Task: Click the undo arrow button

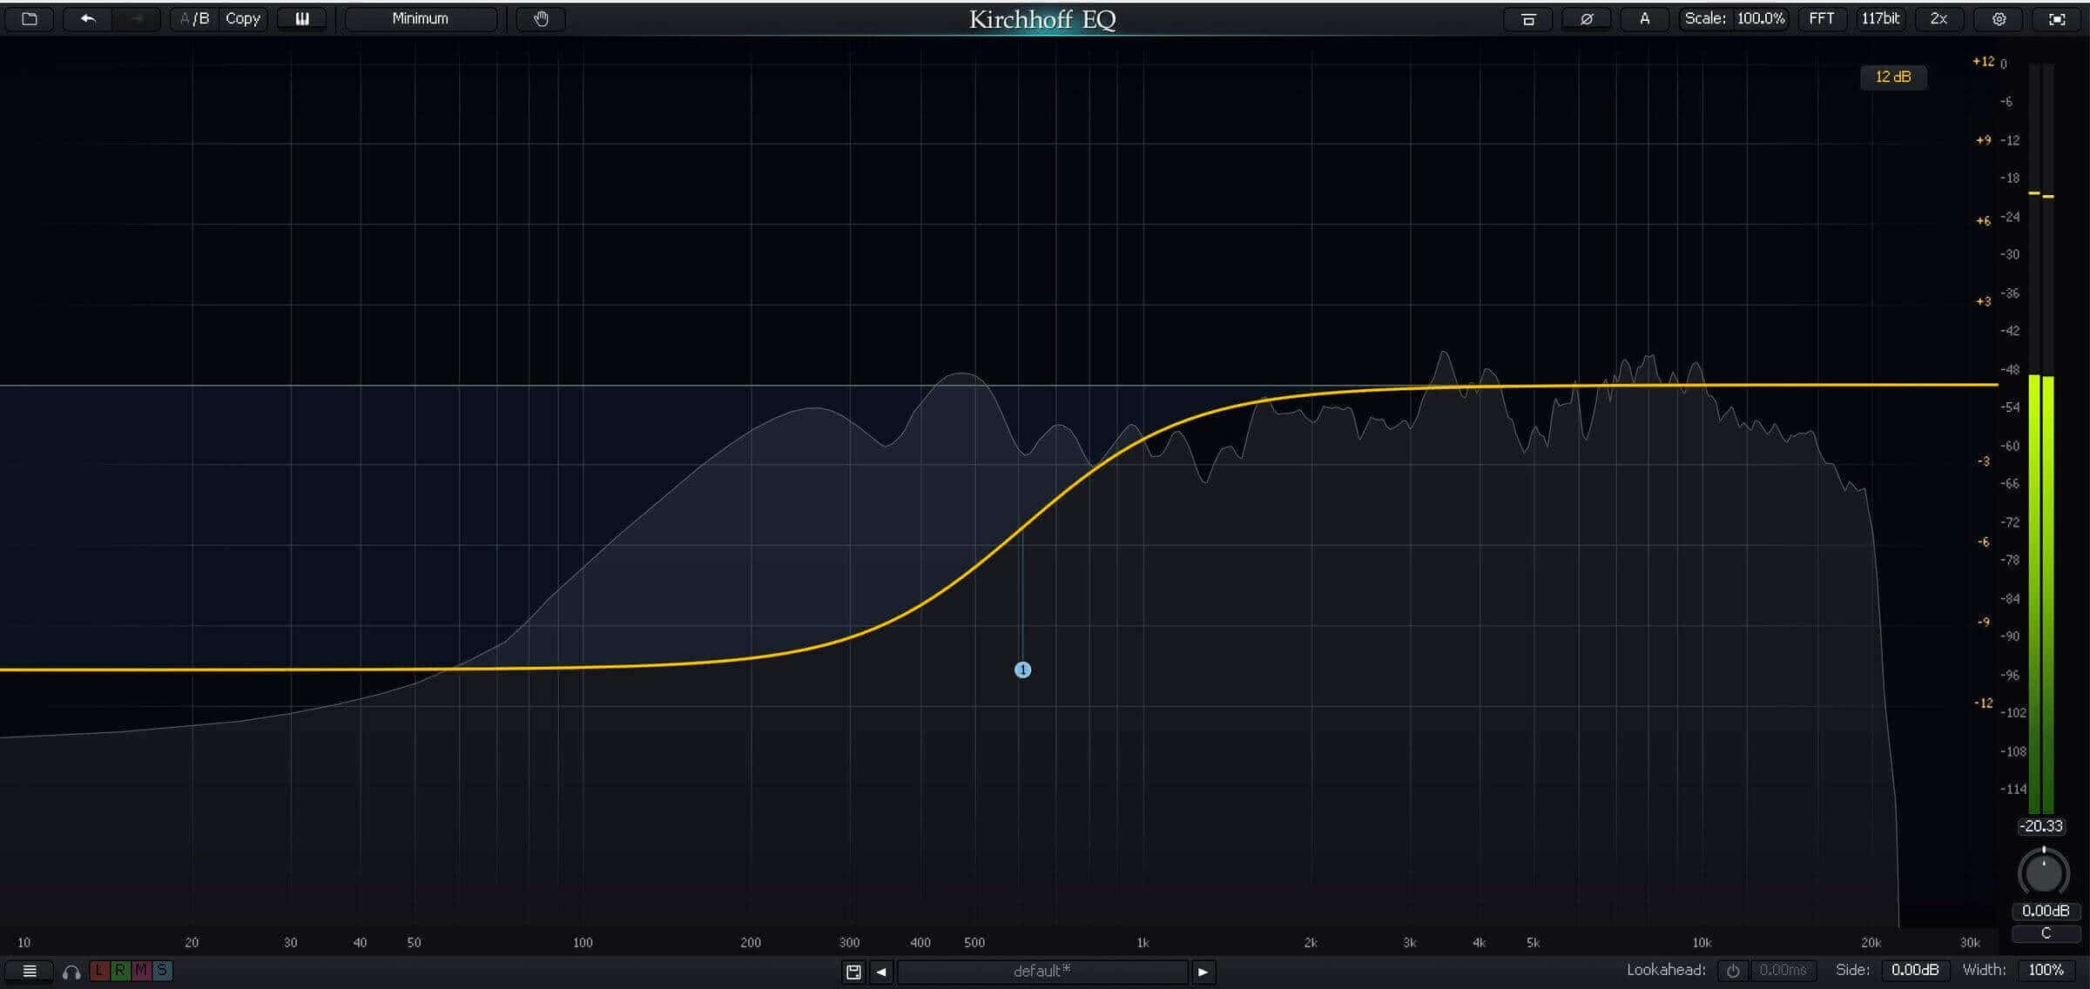Action: point(87,18)
